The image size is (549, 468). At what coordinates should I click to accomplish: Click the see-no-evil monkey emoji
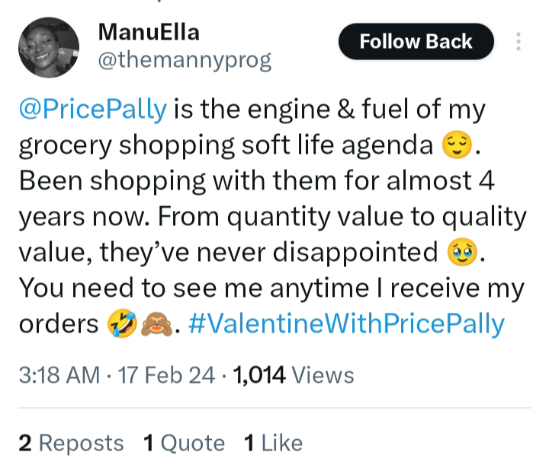151,325
